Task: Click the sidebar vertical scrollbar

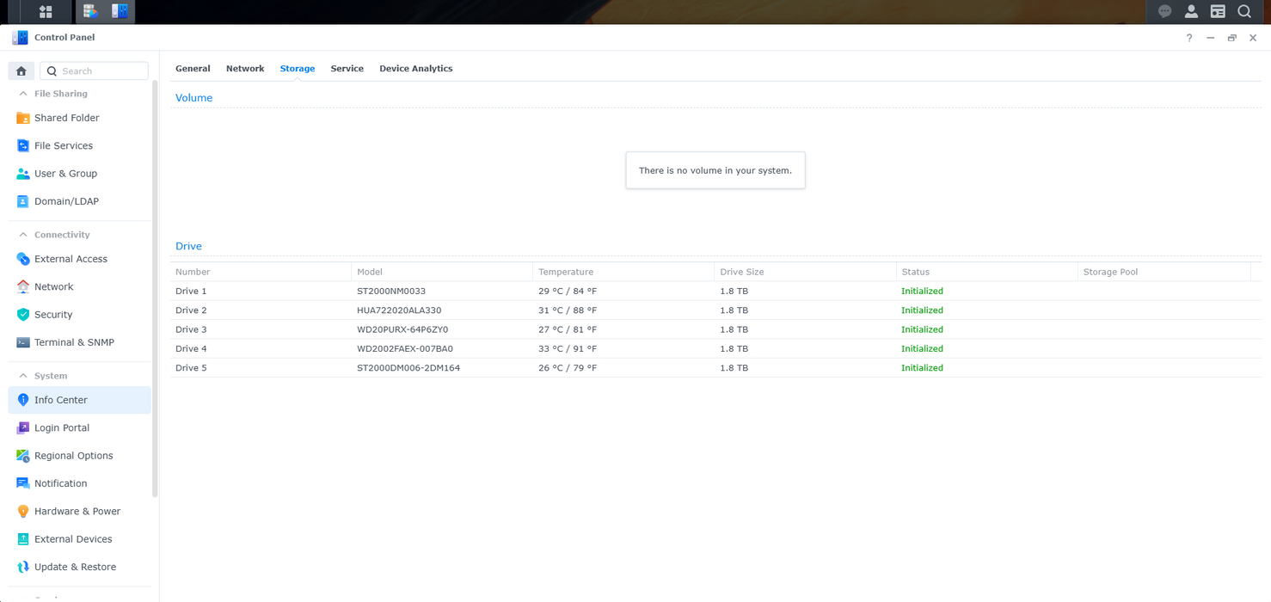Action: point(155,288)
